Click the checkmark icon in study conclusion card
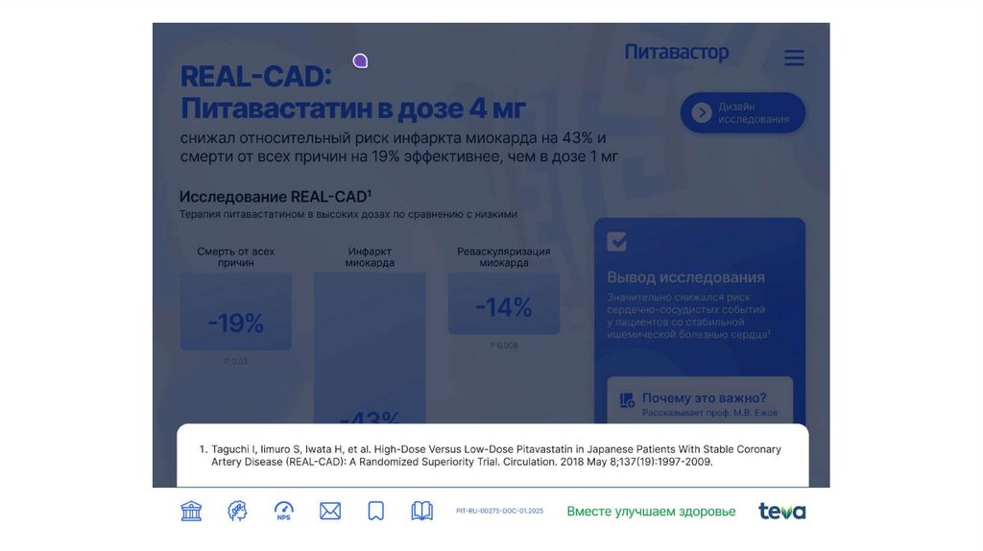Screen dimensions: 983x551 (x=617, y=241)
